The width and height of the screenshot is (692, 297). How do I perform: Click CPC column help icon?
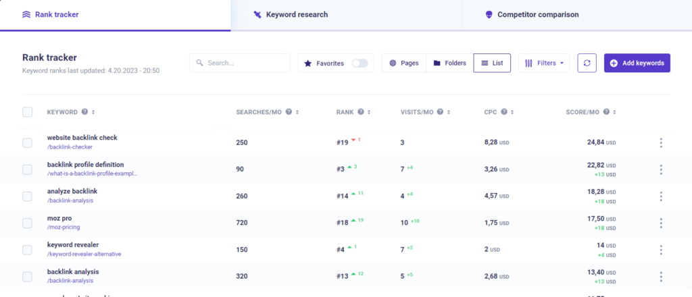[x=504, y=112]
